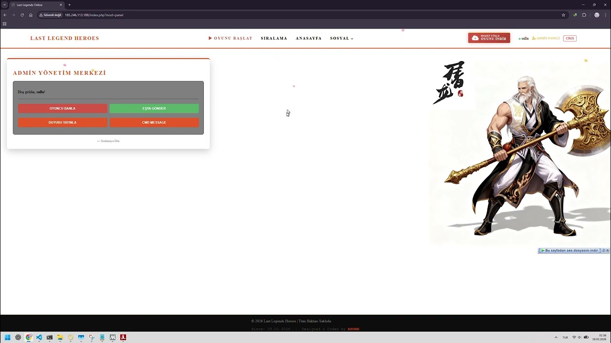This screenshot has width=611, height=343.
Task: Click OYUNU BAŞLAT in the navigation
Action: (x=231, y=38)
